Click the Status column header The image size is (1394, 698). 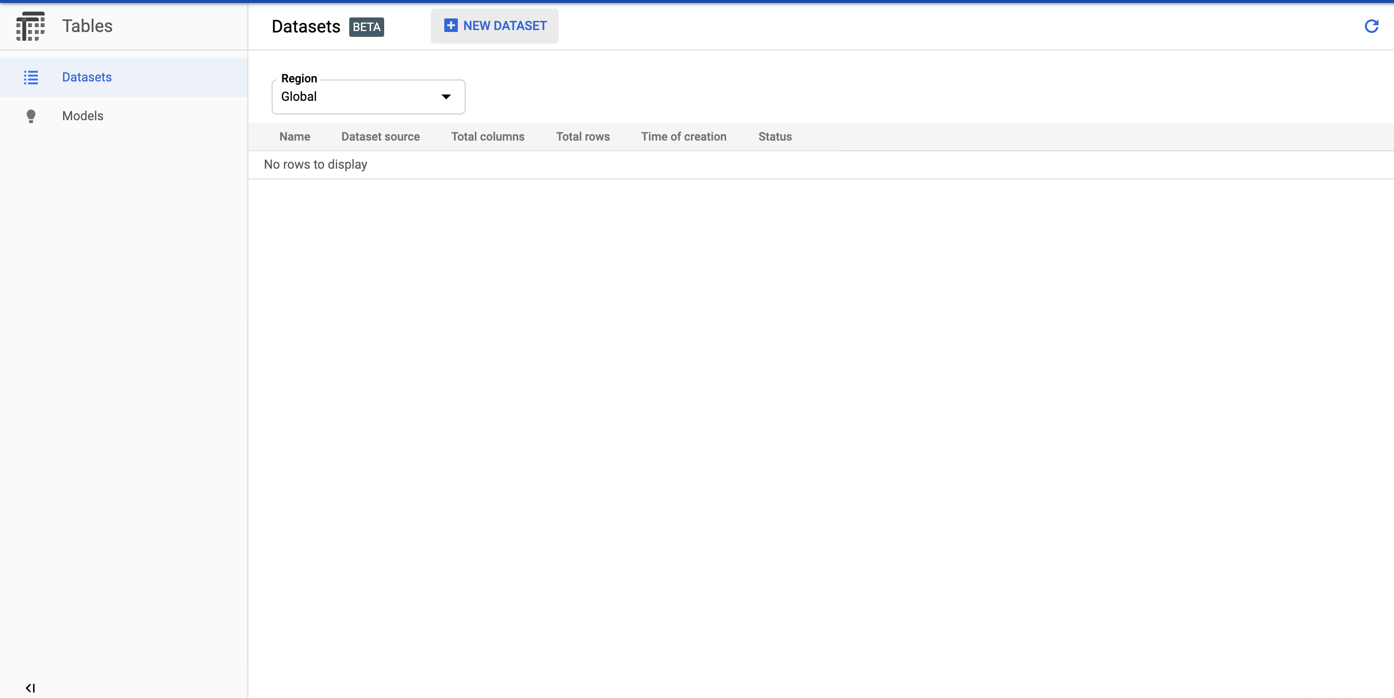pyautogui.click(x=775, y=136)
